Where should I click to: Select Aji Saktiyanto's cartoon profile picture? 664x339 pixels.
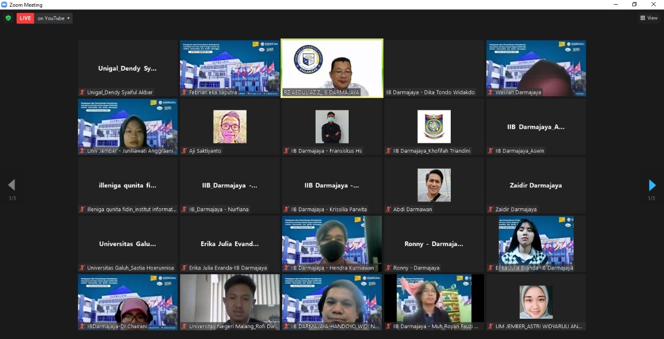pyautogui.click(x=230, y=127)
